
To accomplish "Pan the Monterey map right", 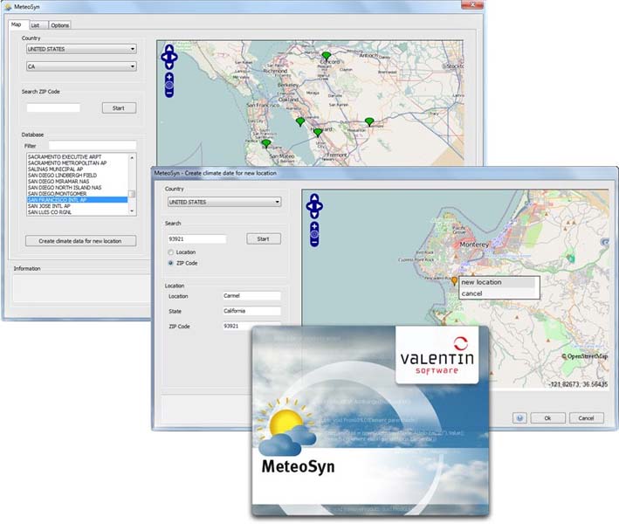I will point(320,206).
